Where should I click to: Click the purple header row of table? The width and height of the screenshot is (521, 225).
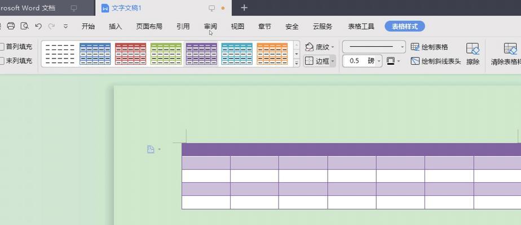tap(351, 150)
